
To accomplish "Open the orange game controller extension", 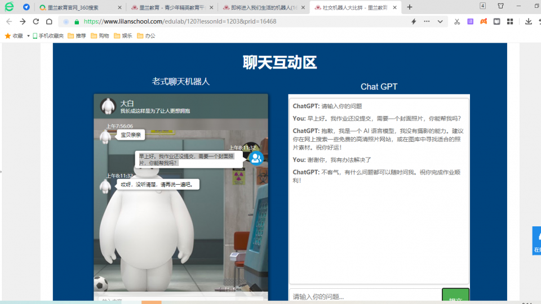I will 484,21.
